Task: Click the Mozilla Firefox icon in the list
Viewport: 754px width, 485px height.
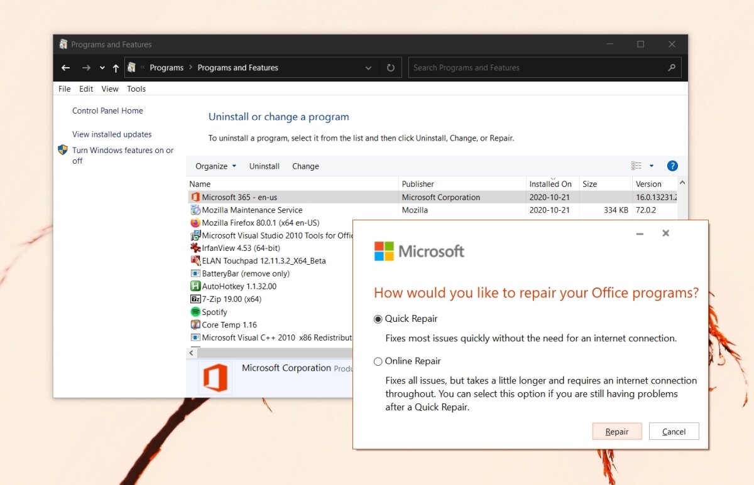Action: click(195, 223)
